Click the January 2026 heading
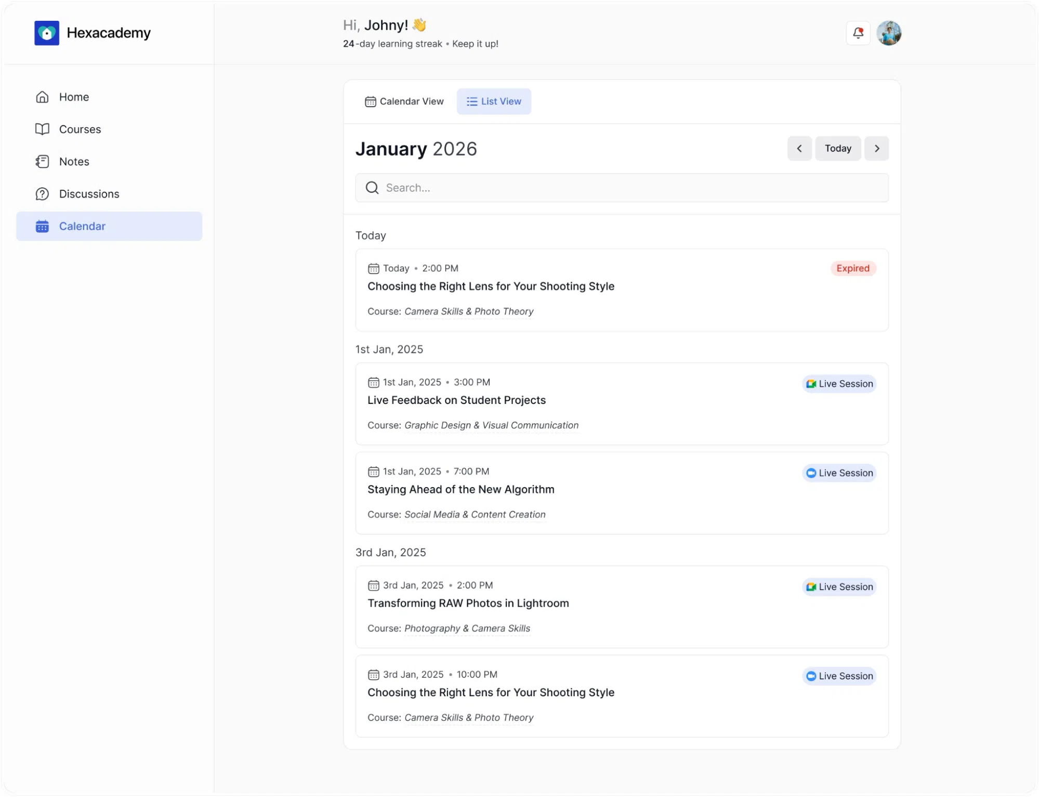 416,149
